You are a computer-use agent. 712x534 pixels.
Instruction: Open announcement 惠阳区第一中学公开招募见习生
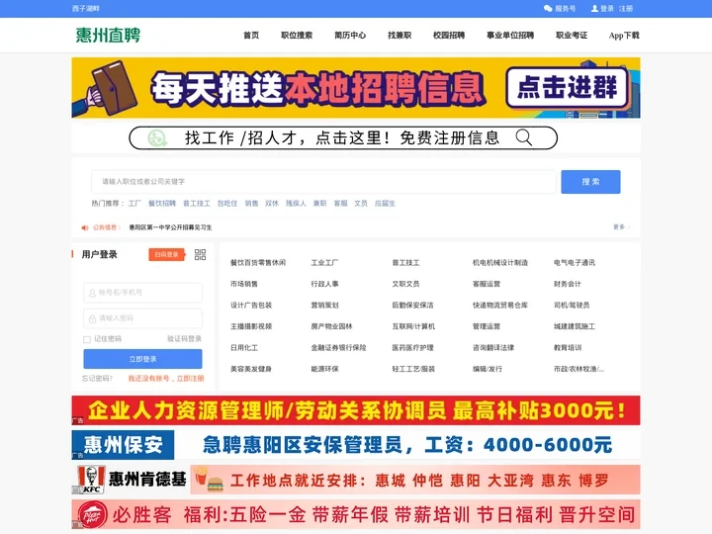(170, 227)
